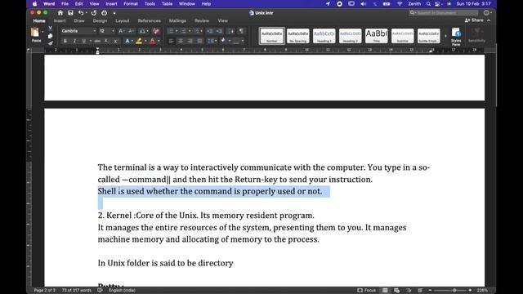Open the Cambria font name dropdown
Image resolution: width=523 pixels, height=294 pixels.
pos(95,31)
